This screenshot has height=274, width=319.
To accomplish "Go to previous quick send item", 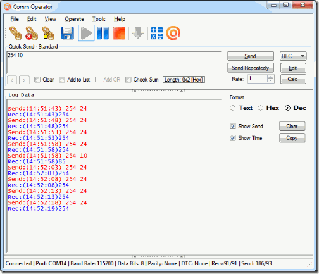I will click(x=12, y=80).
